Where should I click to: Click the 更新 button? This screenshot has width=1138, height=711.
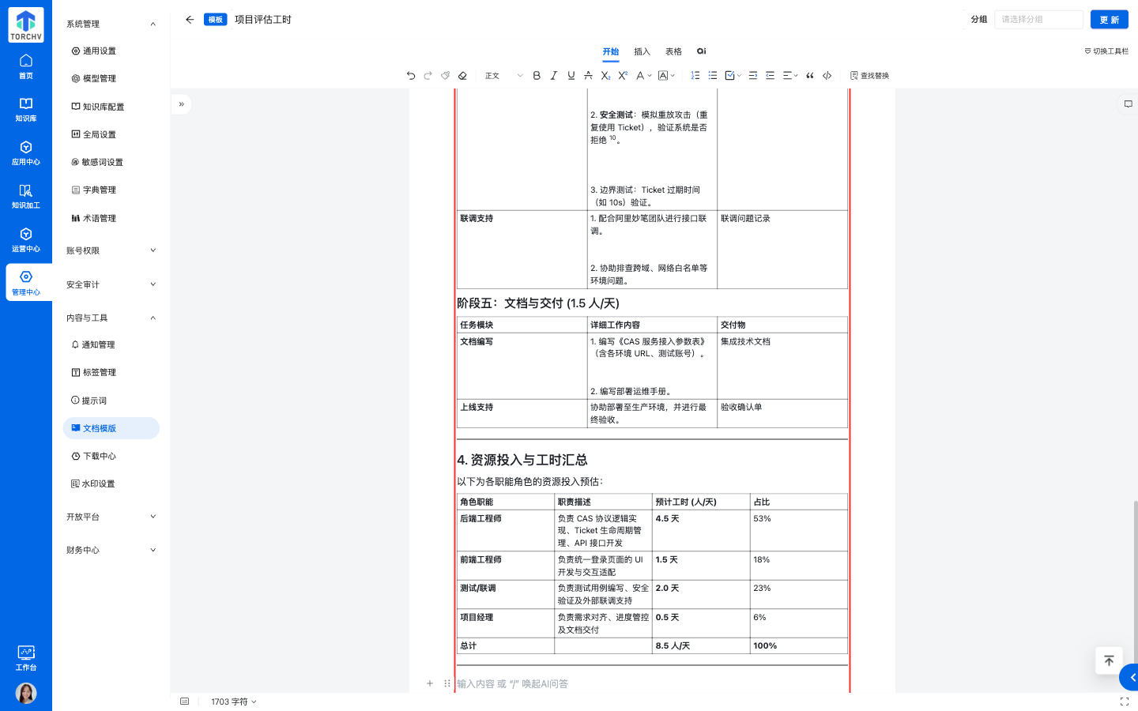1110,19
